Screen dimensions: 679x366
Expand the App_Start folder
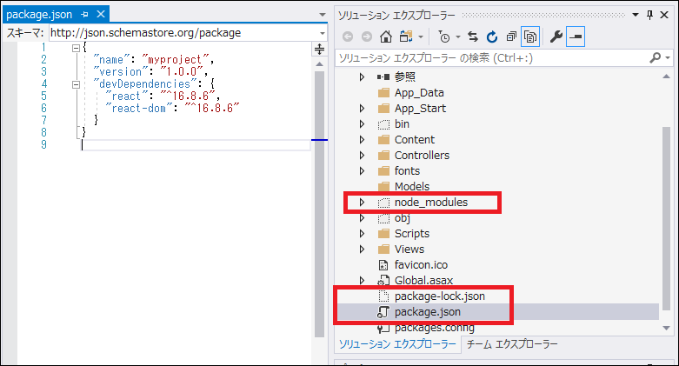(362, 109)
